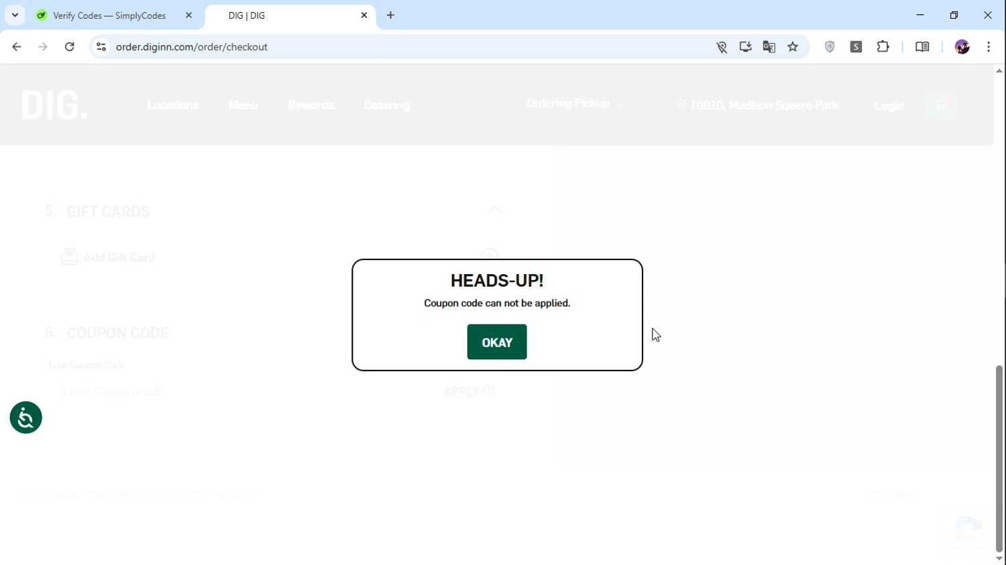View site information icon in the address bar

101,47
